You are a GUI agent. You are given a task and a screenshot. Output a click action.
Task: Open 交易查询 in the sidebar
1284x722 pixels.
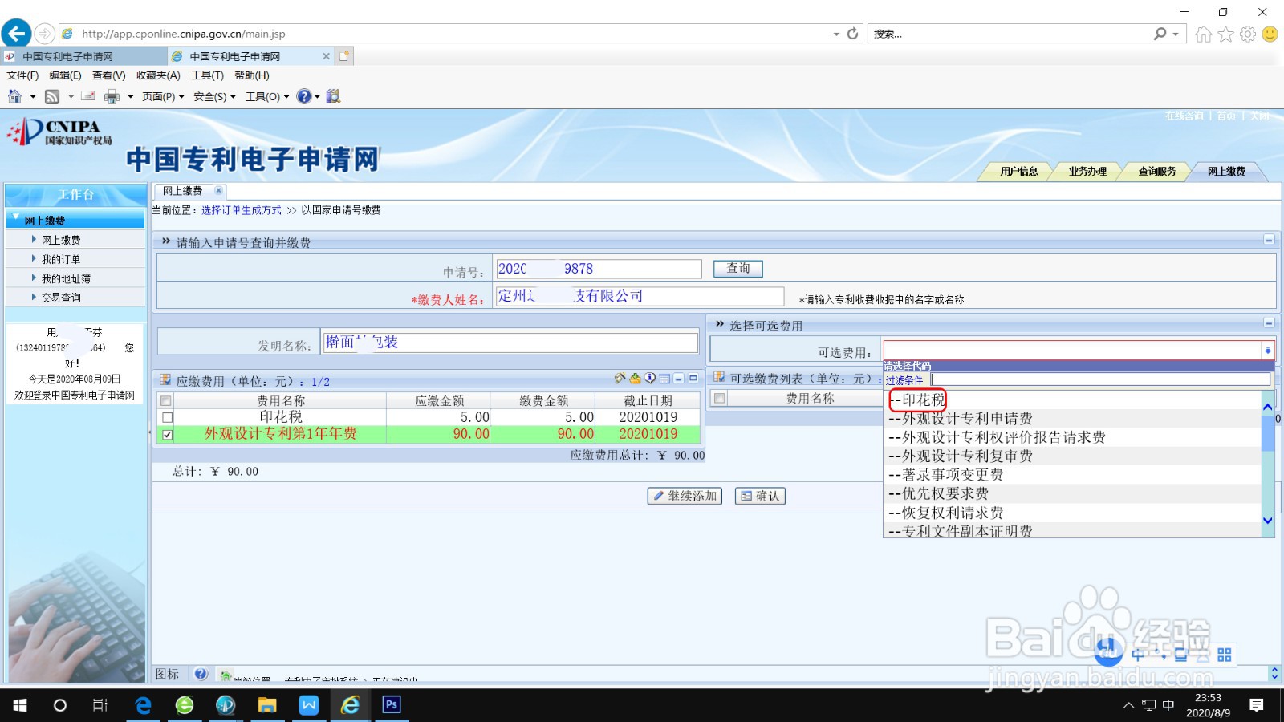(61, 298)
